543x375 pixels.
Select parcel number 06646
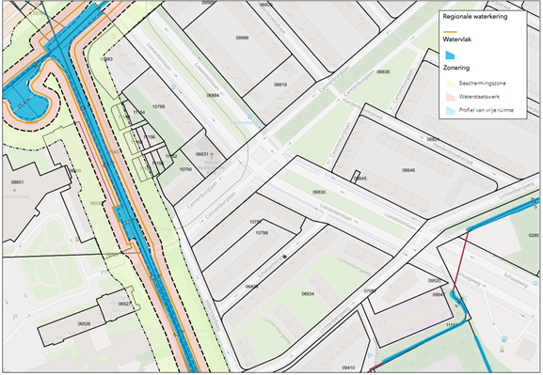[x=408, y=170]
